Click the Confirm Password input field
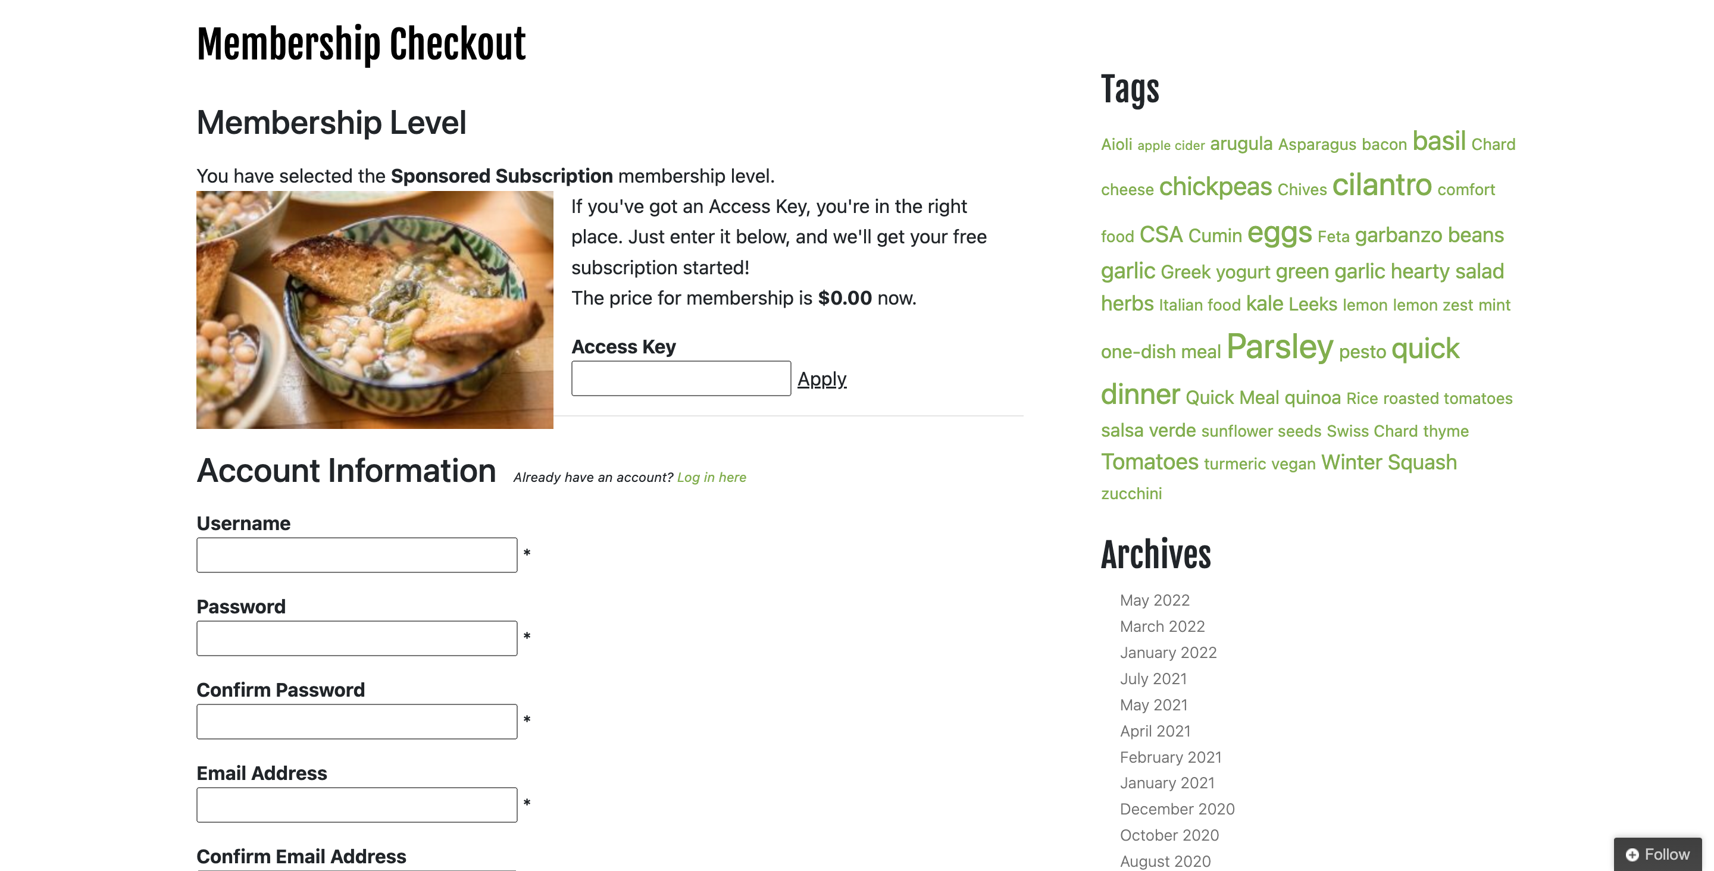 (x=356, y=721)
